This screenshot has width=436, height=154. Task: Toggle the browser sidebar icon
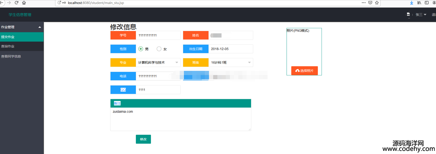pos(427,3)
